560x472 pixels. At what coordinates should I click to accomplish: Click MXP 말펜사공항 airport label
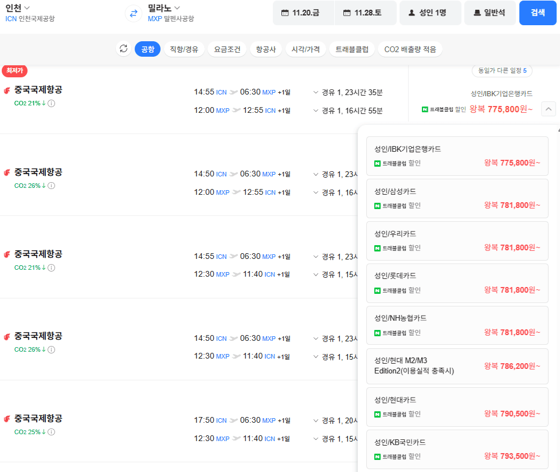click(171, 18)
